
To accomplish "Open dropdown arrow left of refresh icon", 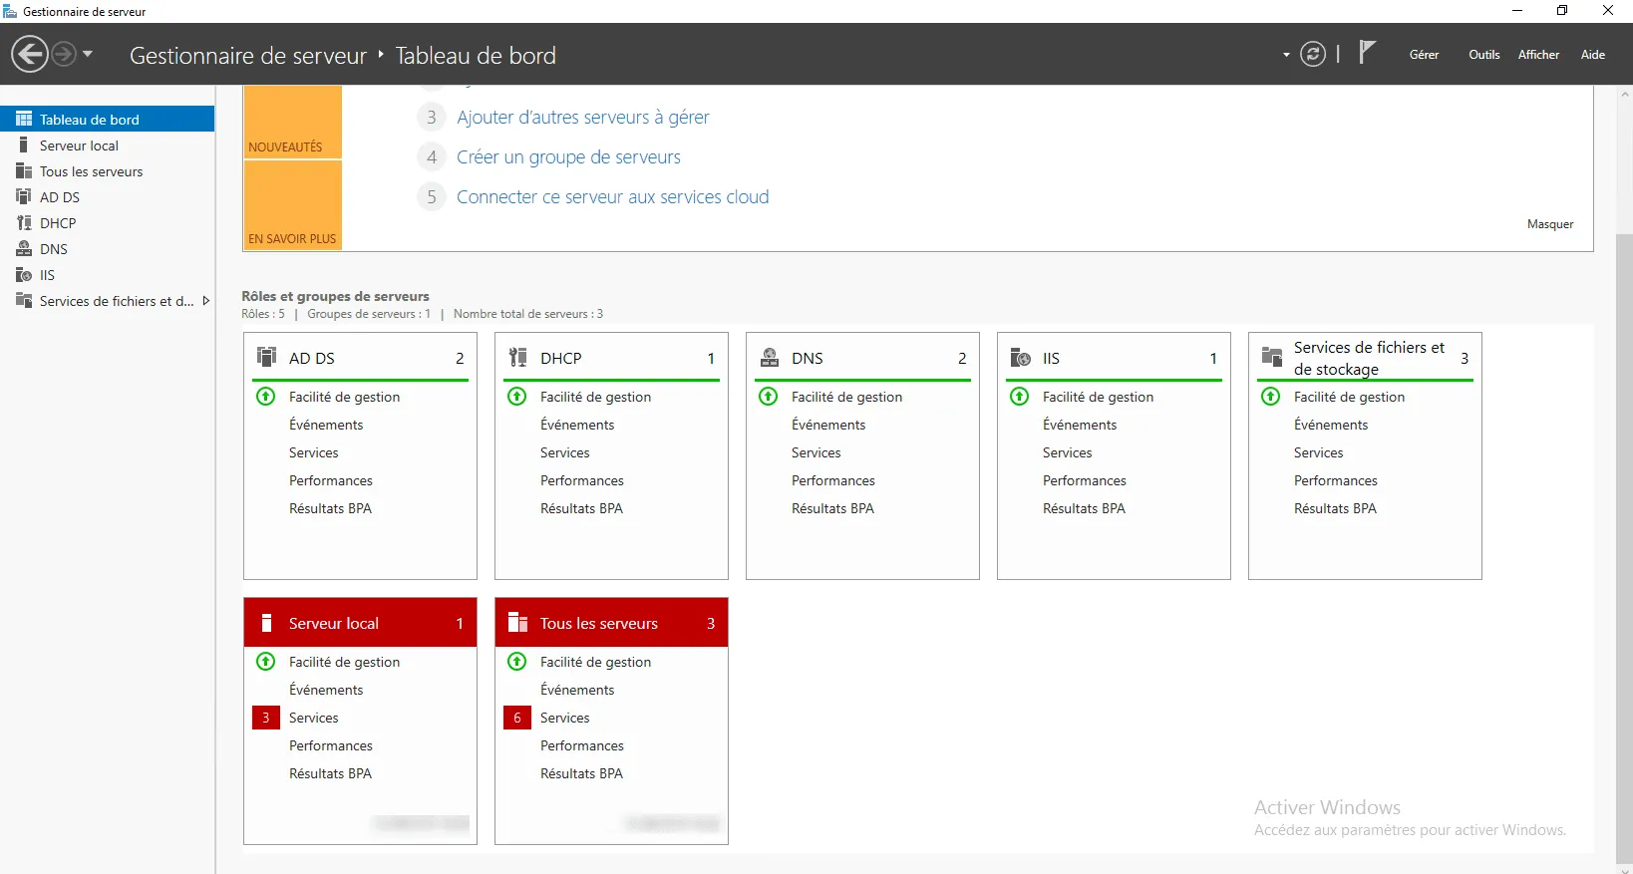I will coord(1286,55).
